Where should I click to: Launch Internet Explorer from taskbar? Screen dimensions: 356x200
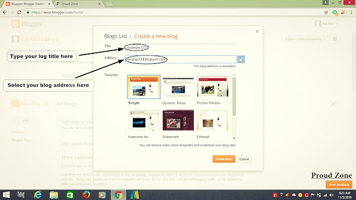pos(38,195)
